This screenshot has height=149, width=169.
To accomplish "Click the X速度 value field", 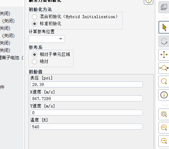I will click(87, 98).
